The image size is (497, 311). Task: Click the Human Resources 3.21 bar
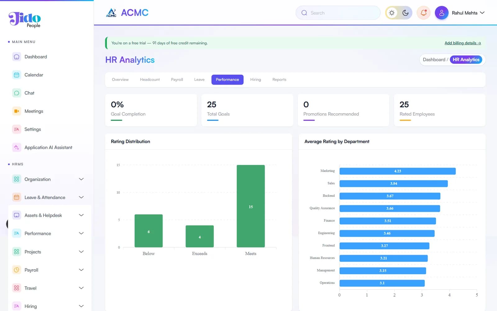point(384,258)
